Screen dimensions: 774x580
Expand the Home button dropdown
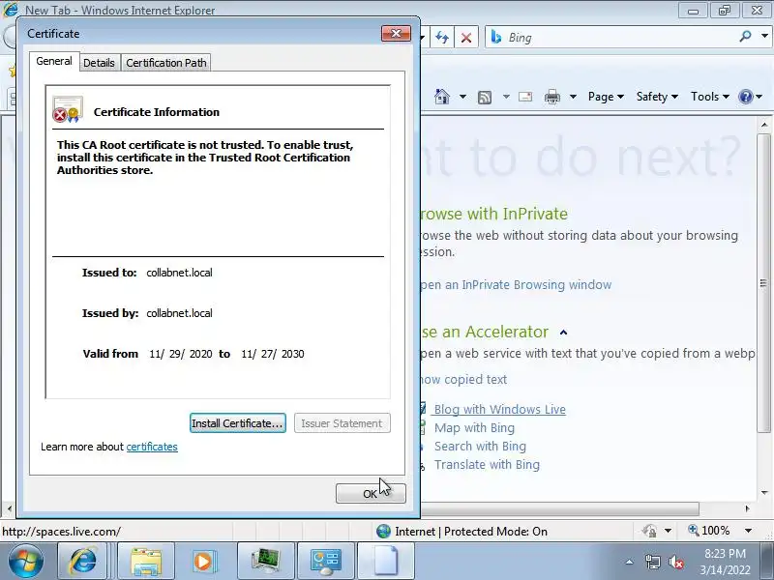(x=462, y=97)
